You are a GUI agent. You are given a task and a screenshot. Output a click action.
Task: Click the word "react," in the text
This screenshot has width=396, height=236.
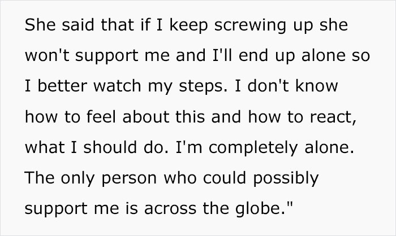tap(333, 117)
